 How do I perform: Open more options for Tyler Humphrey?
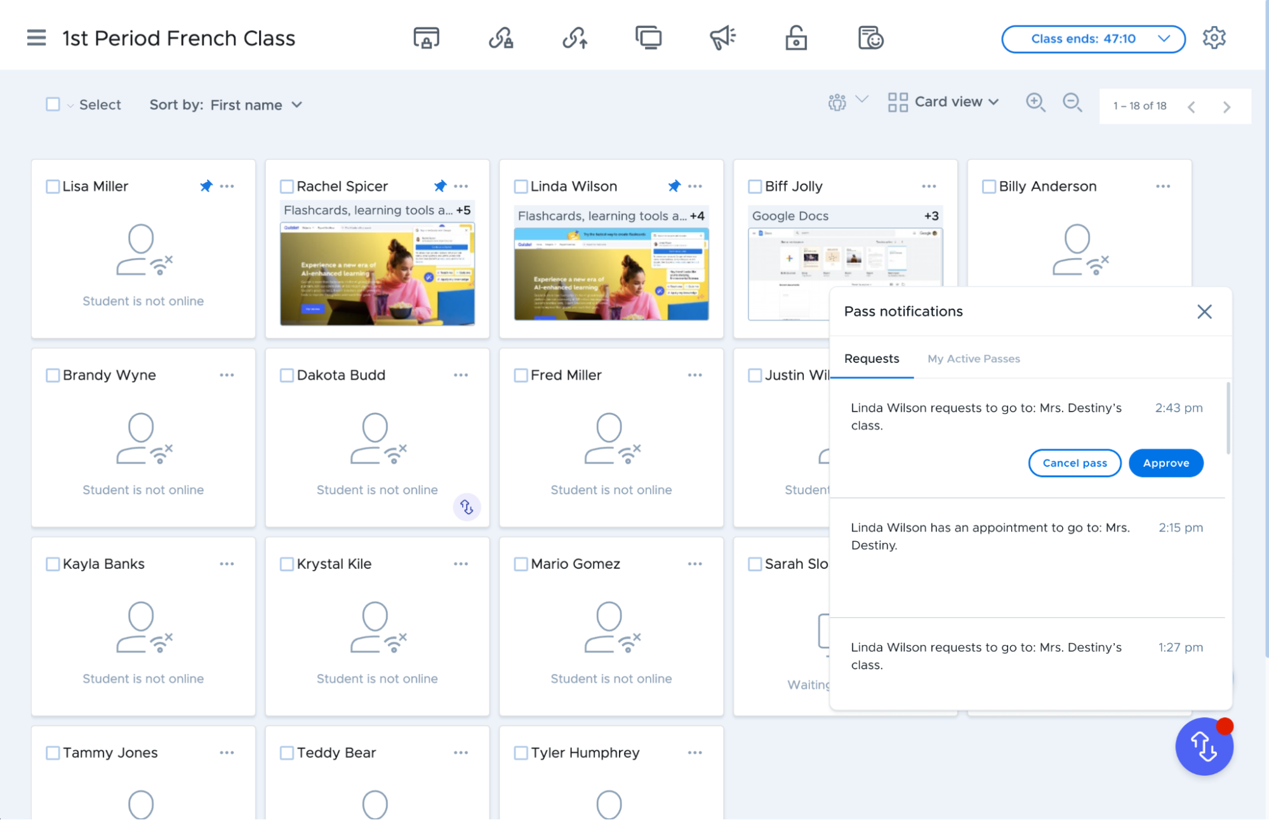click(694, 753)
